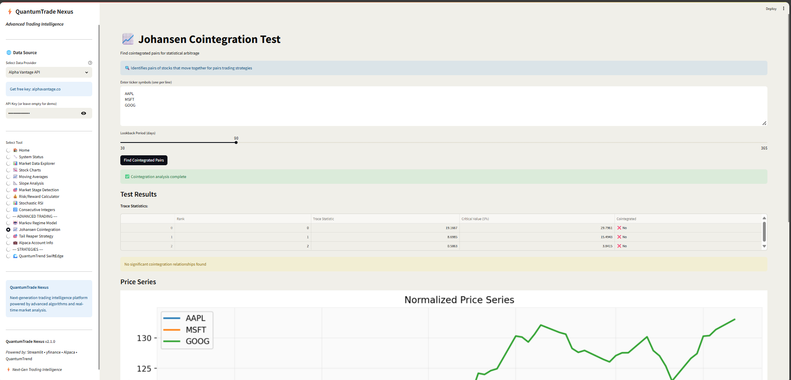Click the Alpaca Account Info icon
This screenshot has height=380, width=791.
click(15, 243)
